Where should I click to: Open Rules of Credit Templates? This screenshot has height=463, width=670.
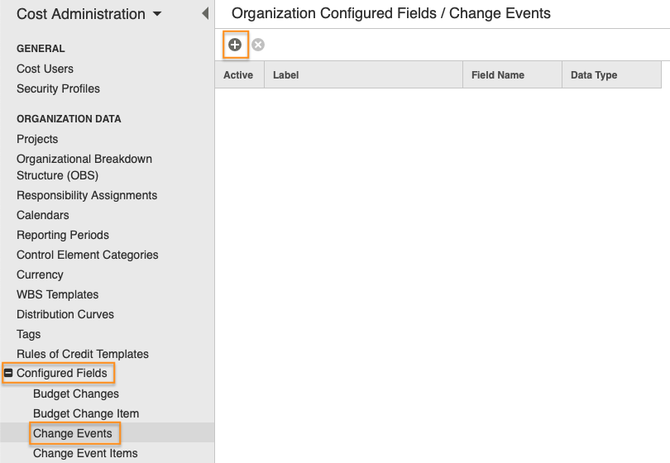click(83, 354)
